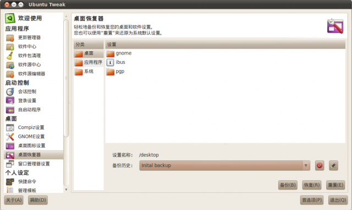Click the 重置(E) reset button
Image resolution: width=352 pixels, height=210 pixels.
pos(335,185)
